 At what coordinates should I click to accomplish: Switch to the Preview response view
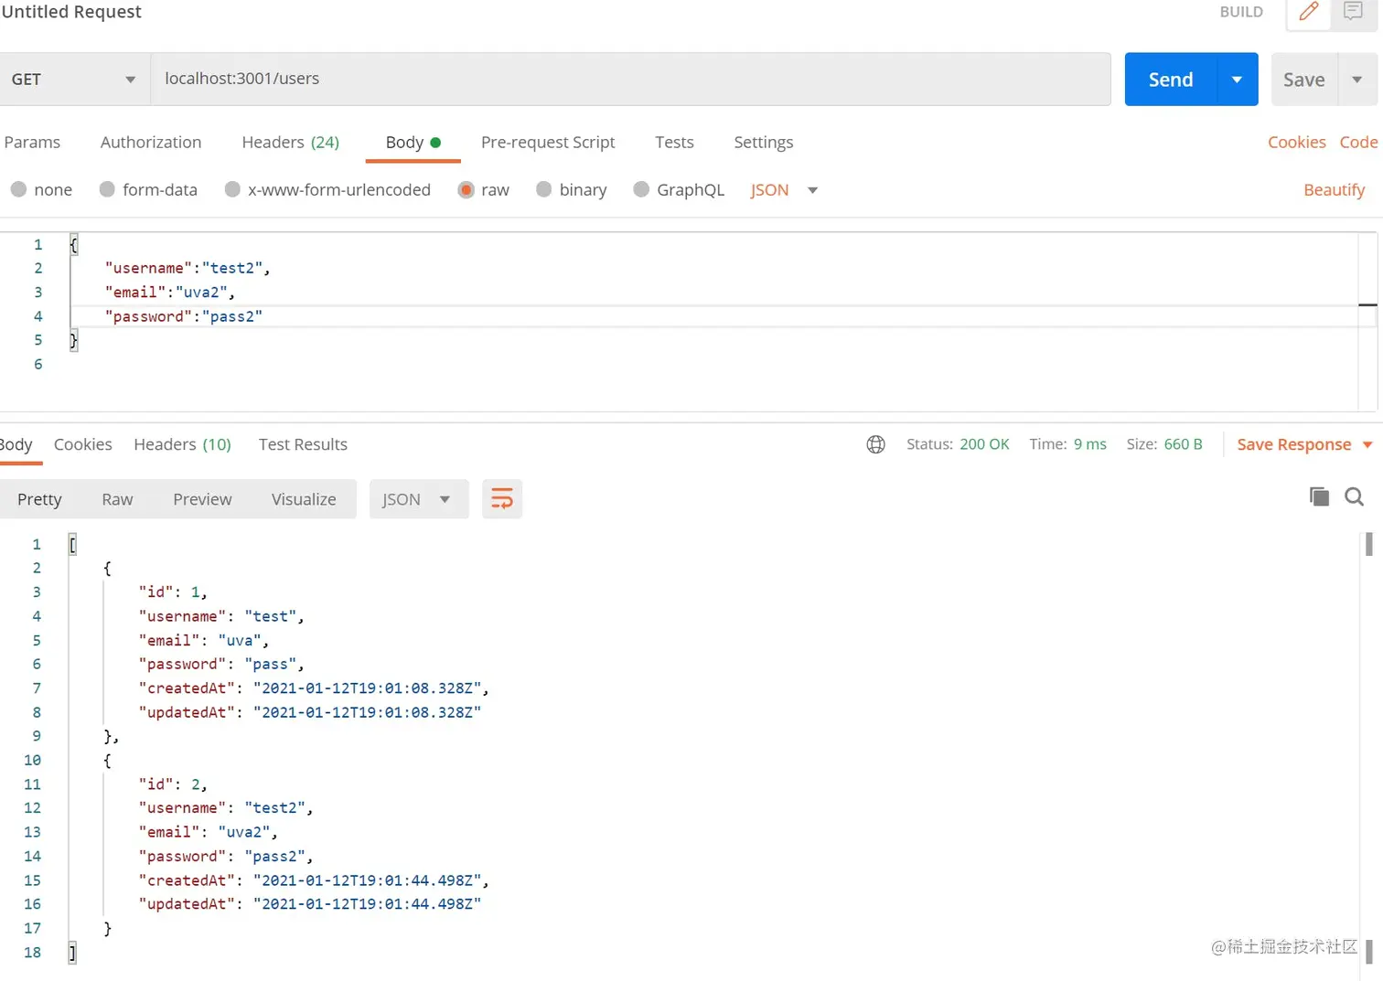(x=202, y=499)
